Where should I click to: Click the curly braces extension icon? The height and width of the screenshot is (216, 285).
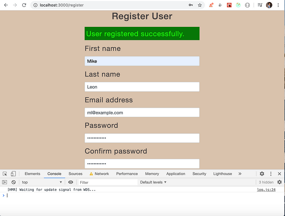[x=248, y=5]
